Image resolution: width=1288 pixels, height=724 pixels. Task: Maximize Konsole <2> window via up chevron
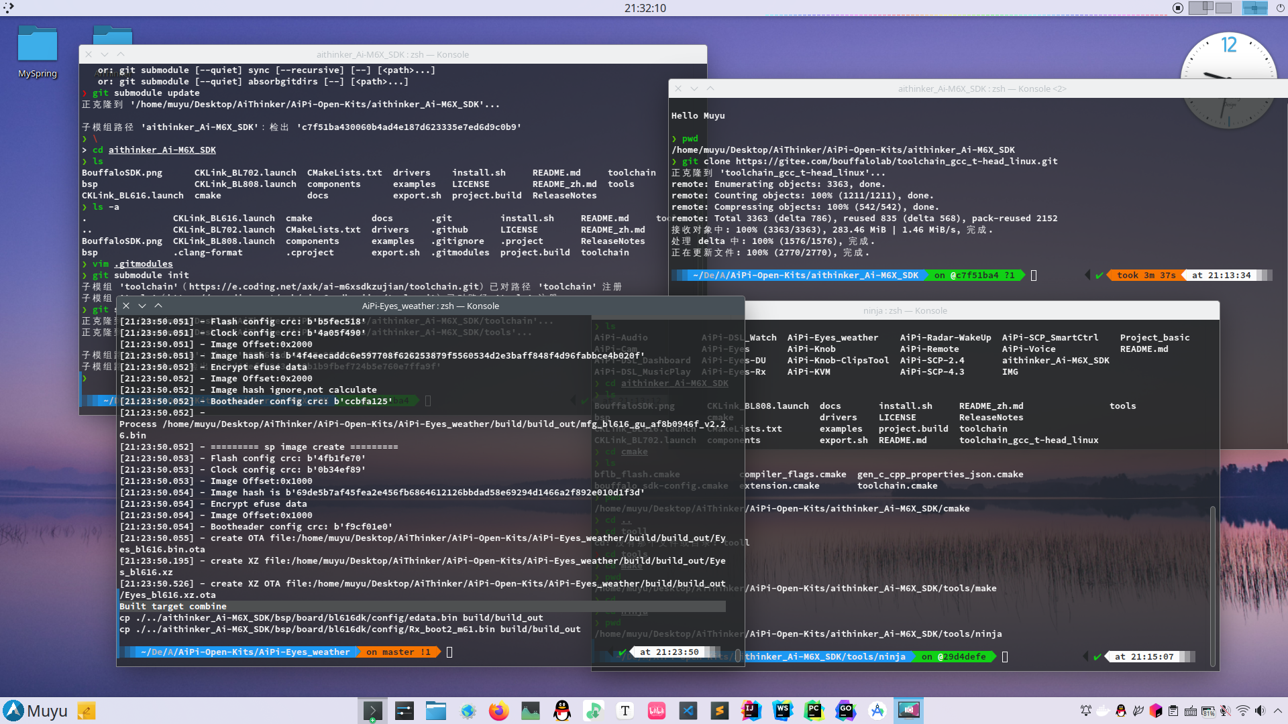710,88
